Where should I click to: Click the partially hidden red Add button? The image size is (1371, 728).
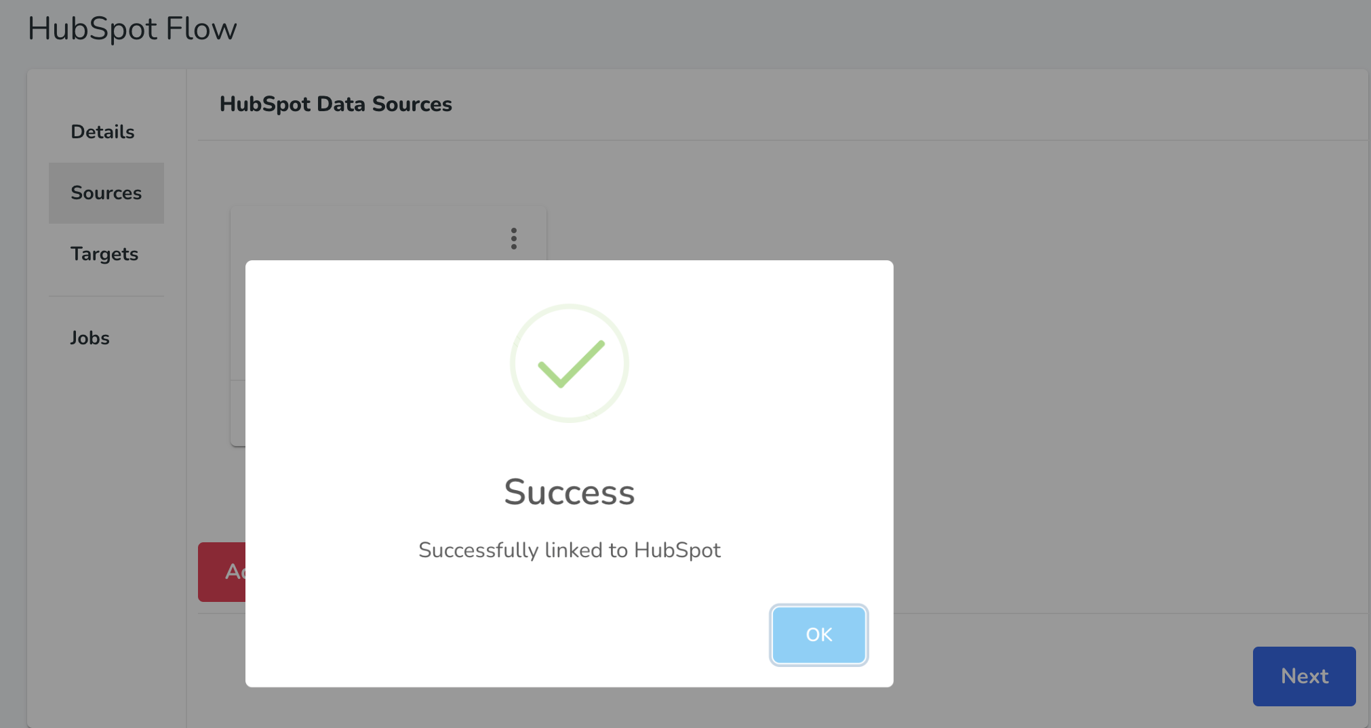[222, 571]
